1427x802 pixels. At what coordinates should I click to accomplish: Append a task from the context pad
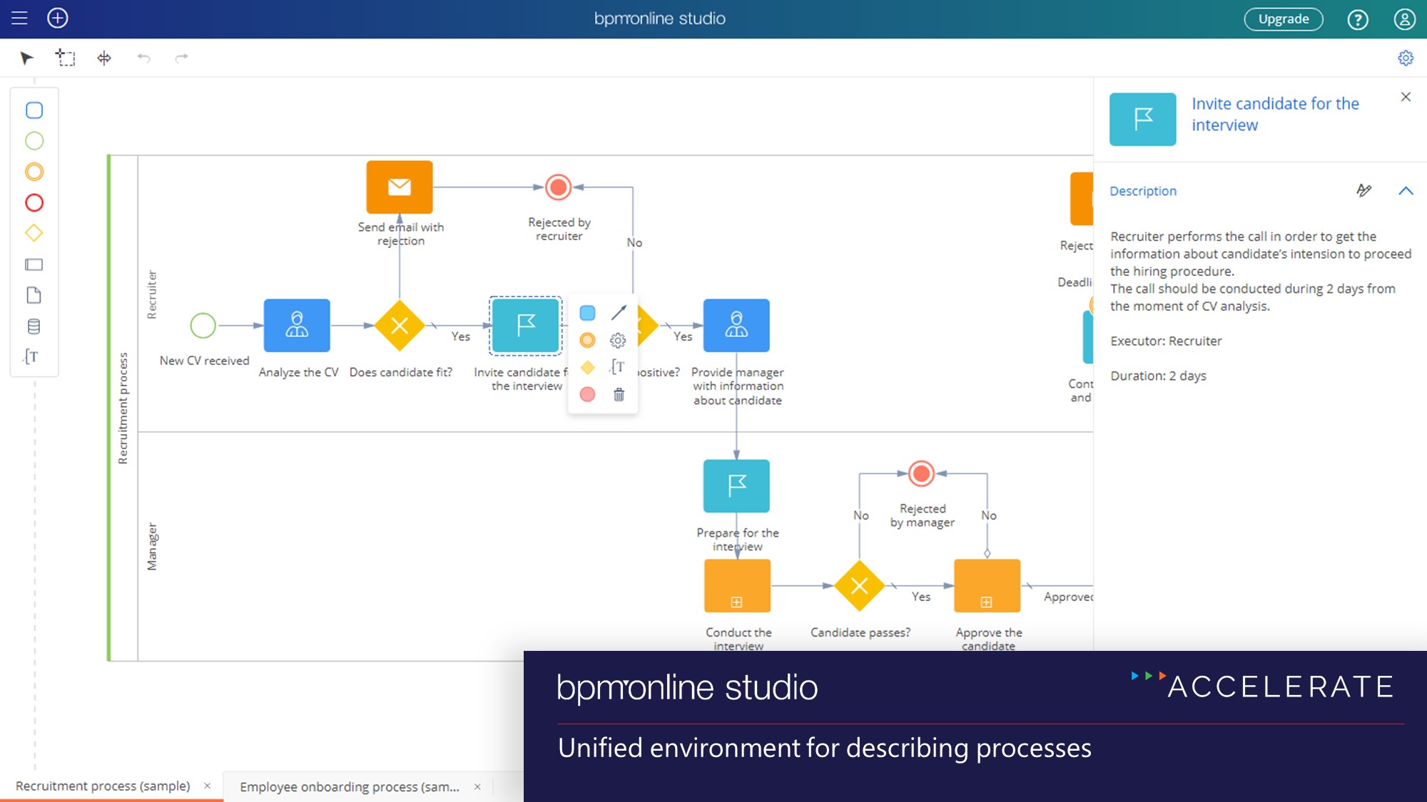tap(587, 313)
